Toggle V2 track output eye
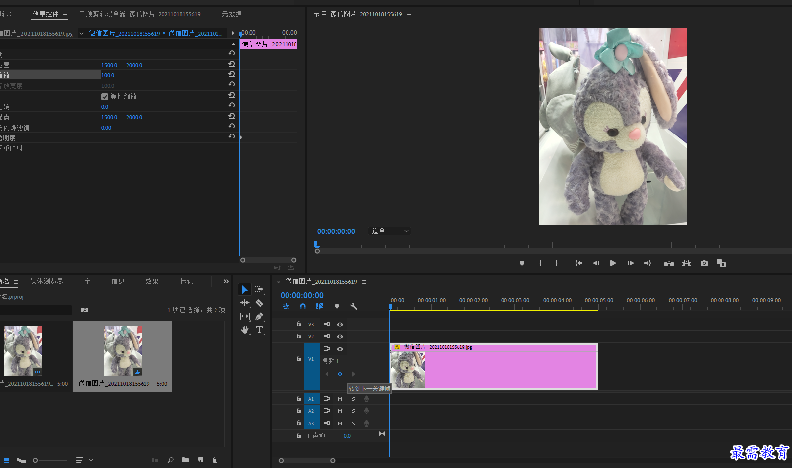Image resolution: width=792 pixels, height=468 pixels. (340, 336)
